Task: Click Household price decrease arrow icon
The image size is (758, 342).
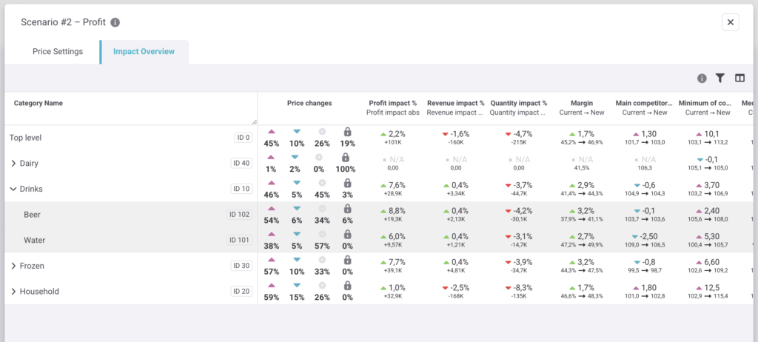Action: tap(297, 286)
